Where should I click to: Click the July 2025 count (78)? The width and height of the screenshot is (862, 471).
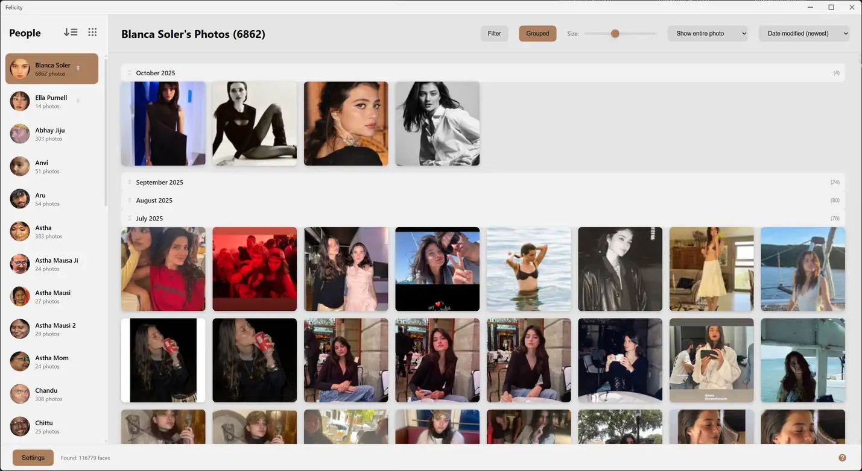click(835, 219)
